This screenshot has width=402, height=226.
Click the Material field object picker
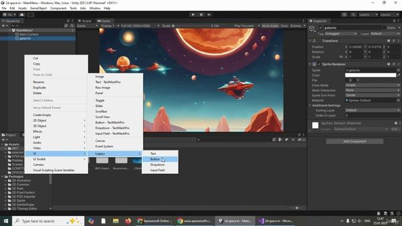coord(398,100)
